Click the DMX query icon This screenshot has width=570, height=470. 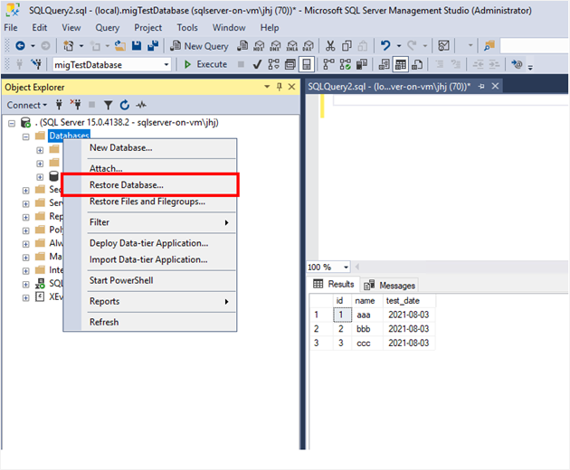[275, 46]
